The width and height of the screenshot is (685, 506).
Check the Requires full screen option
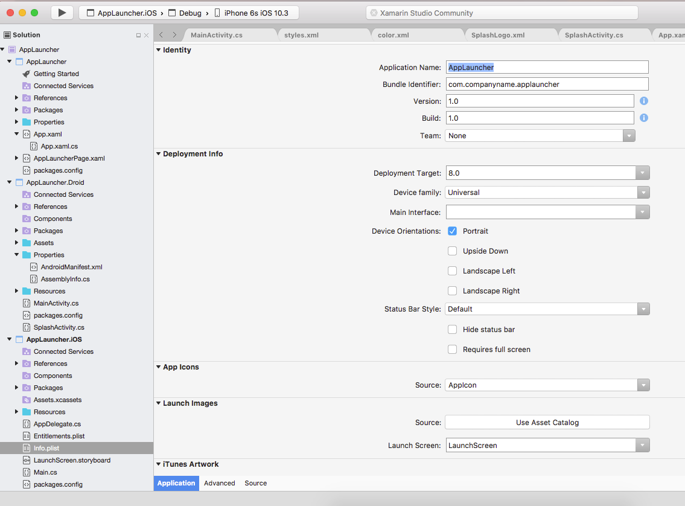point(452,350)
